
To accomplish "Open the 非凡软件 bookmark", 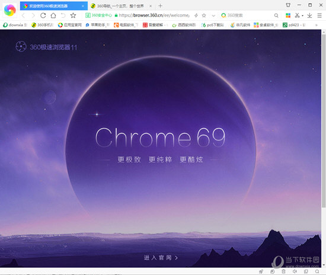I will 240,25.
